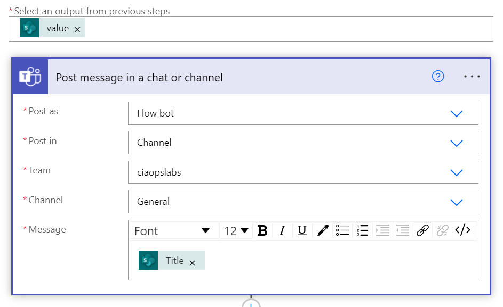Click the Teams action header title

139,78
